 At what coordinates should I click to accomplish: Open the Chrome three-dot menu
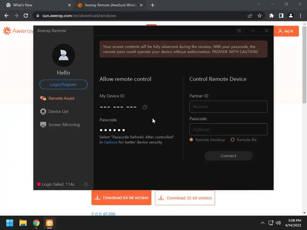[300, 16]
